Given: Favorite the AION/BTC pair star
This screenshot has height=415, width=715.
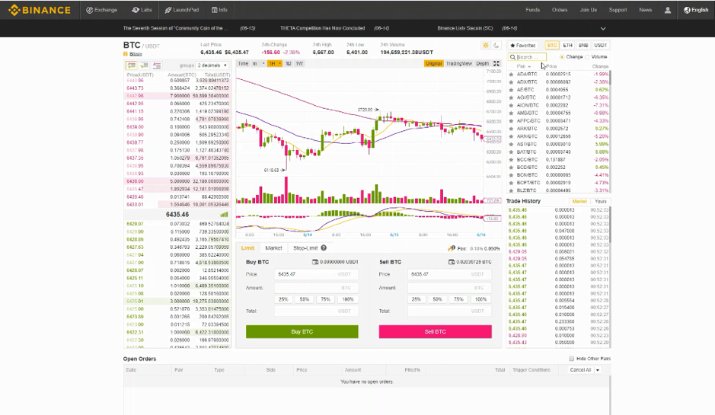Looking at the screenshot, I should pos(511,105).
